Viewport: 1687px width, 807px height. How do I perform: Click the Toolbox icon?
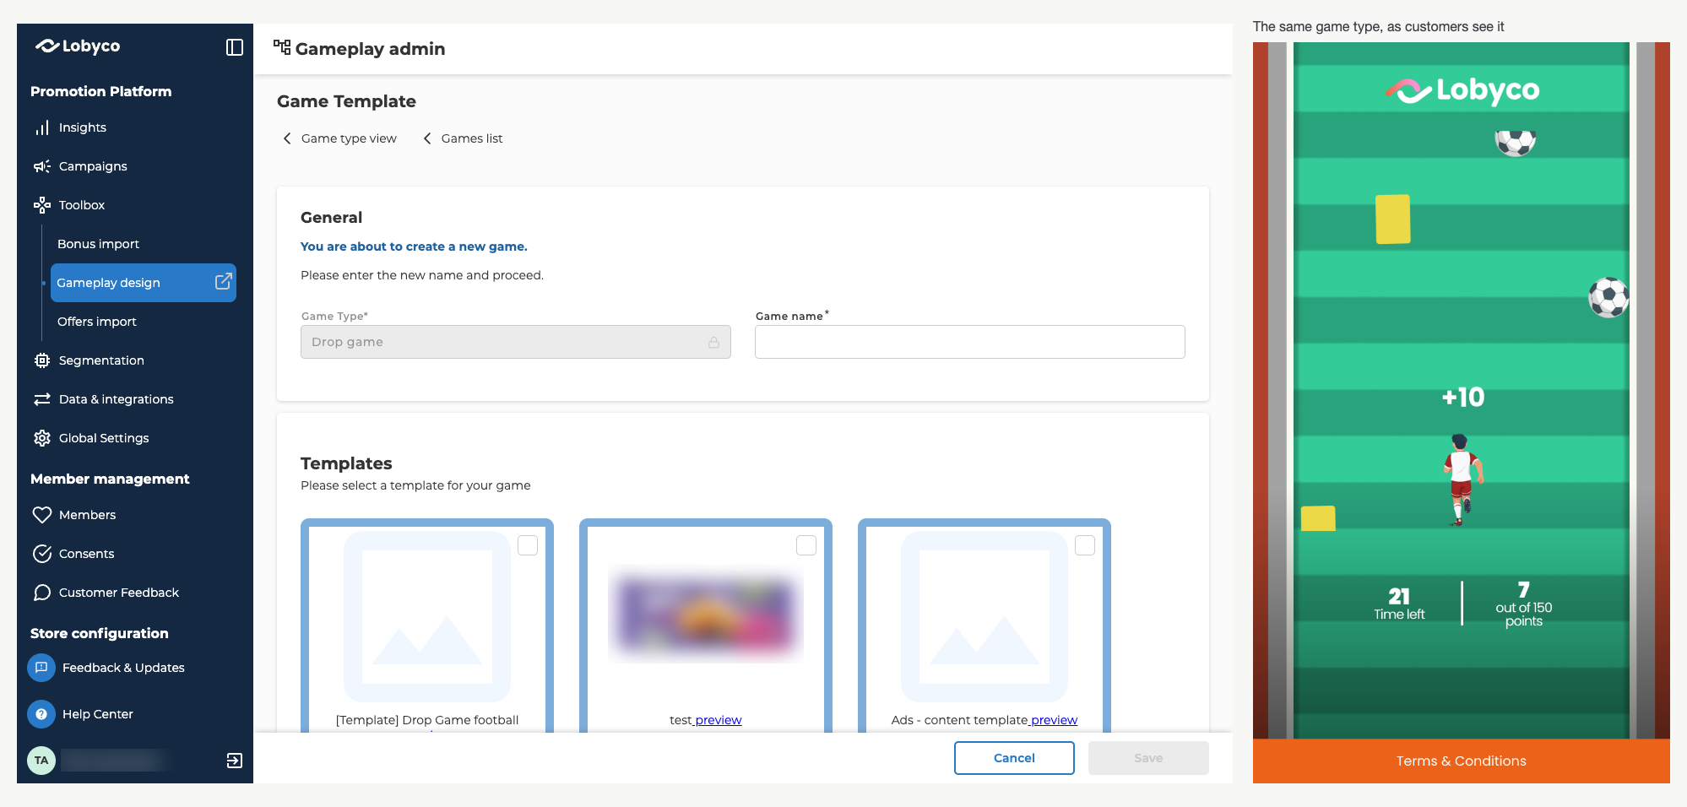[42, 205]
